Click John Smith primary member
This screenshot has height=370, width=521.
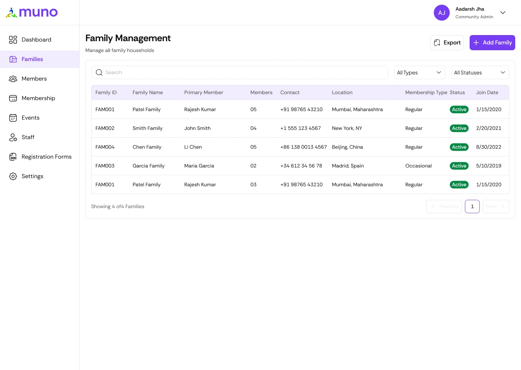point(197,128)
